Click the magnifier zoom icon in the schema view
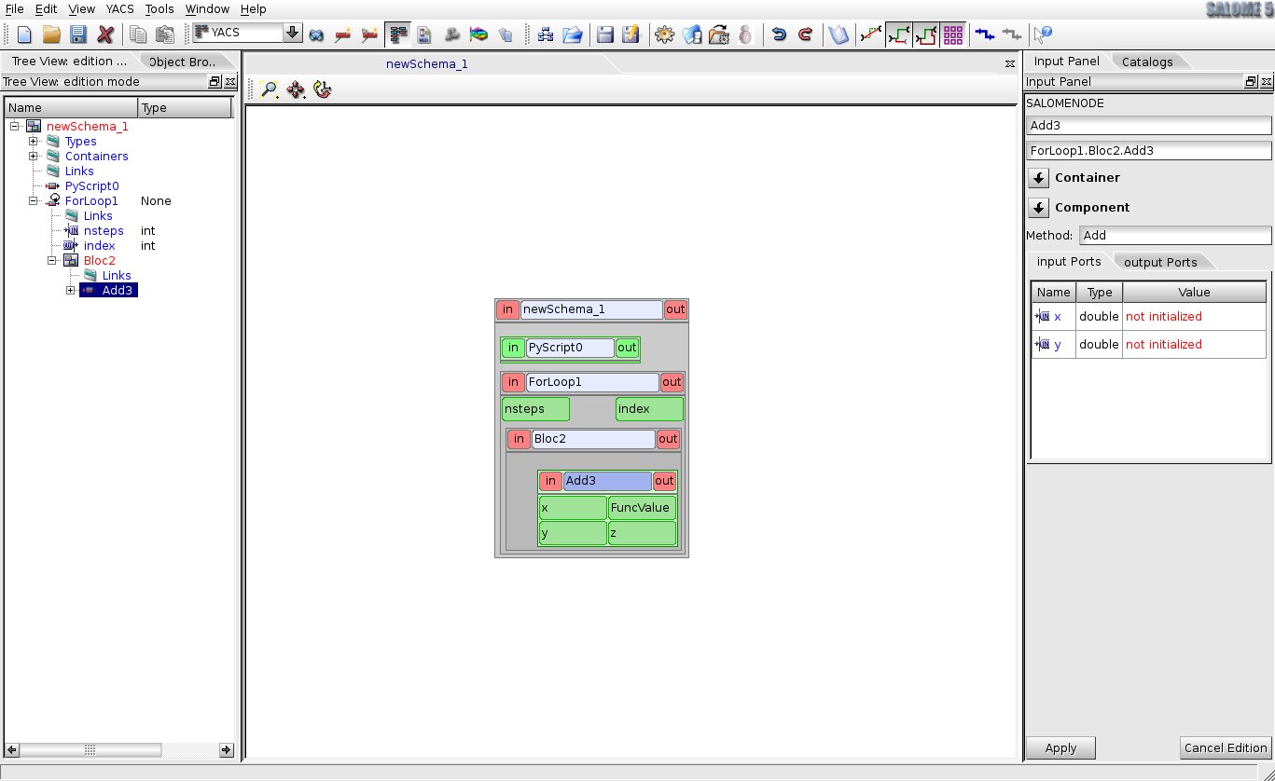The width and height of the screenshot is (1275, 781). 270,89
